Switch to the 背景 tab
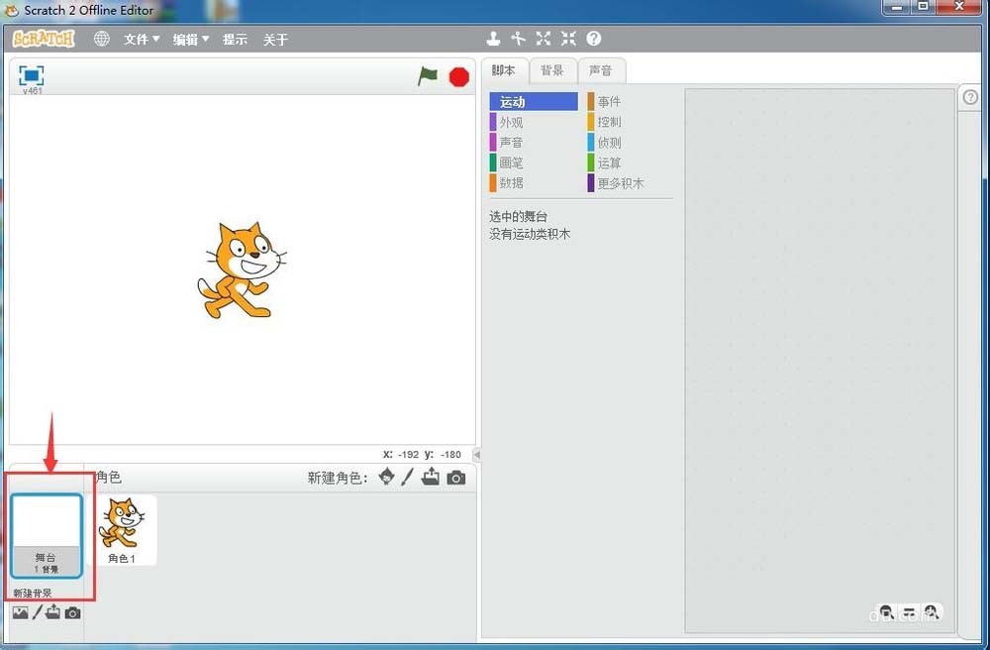The image size is (990, 650). tap(551, 70)
